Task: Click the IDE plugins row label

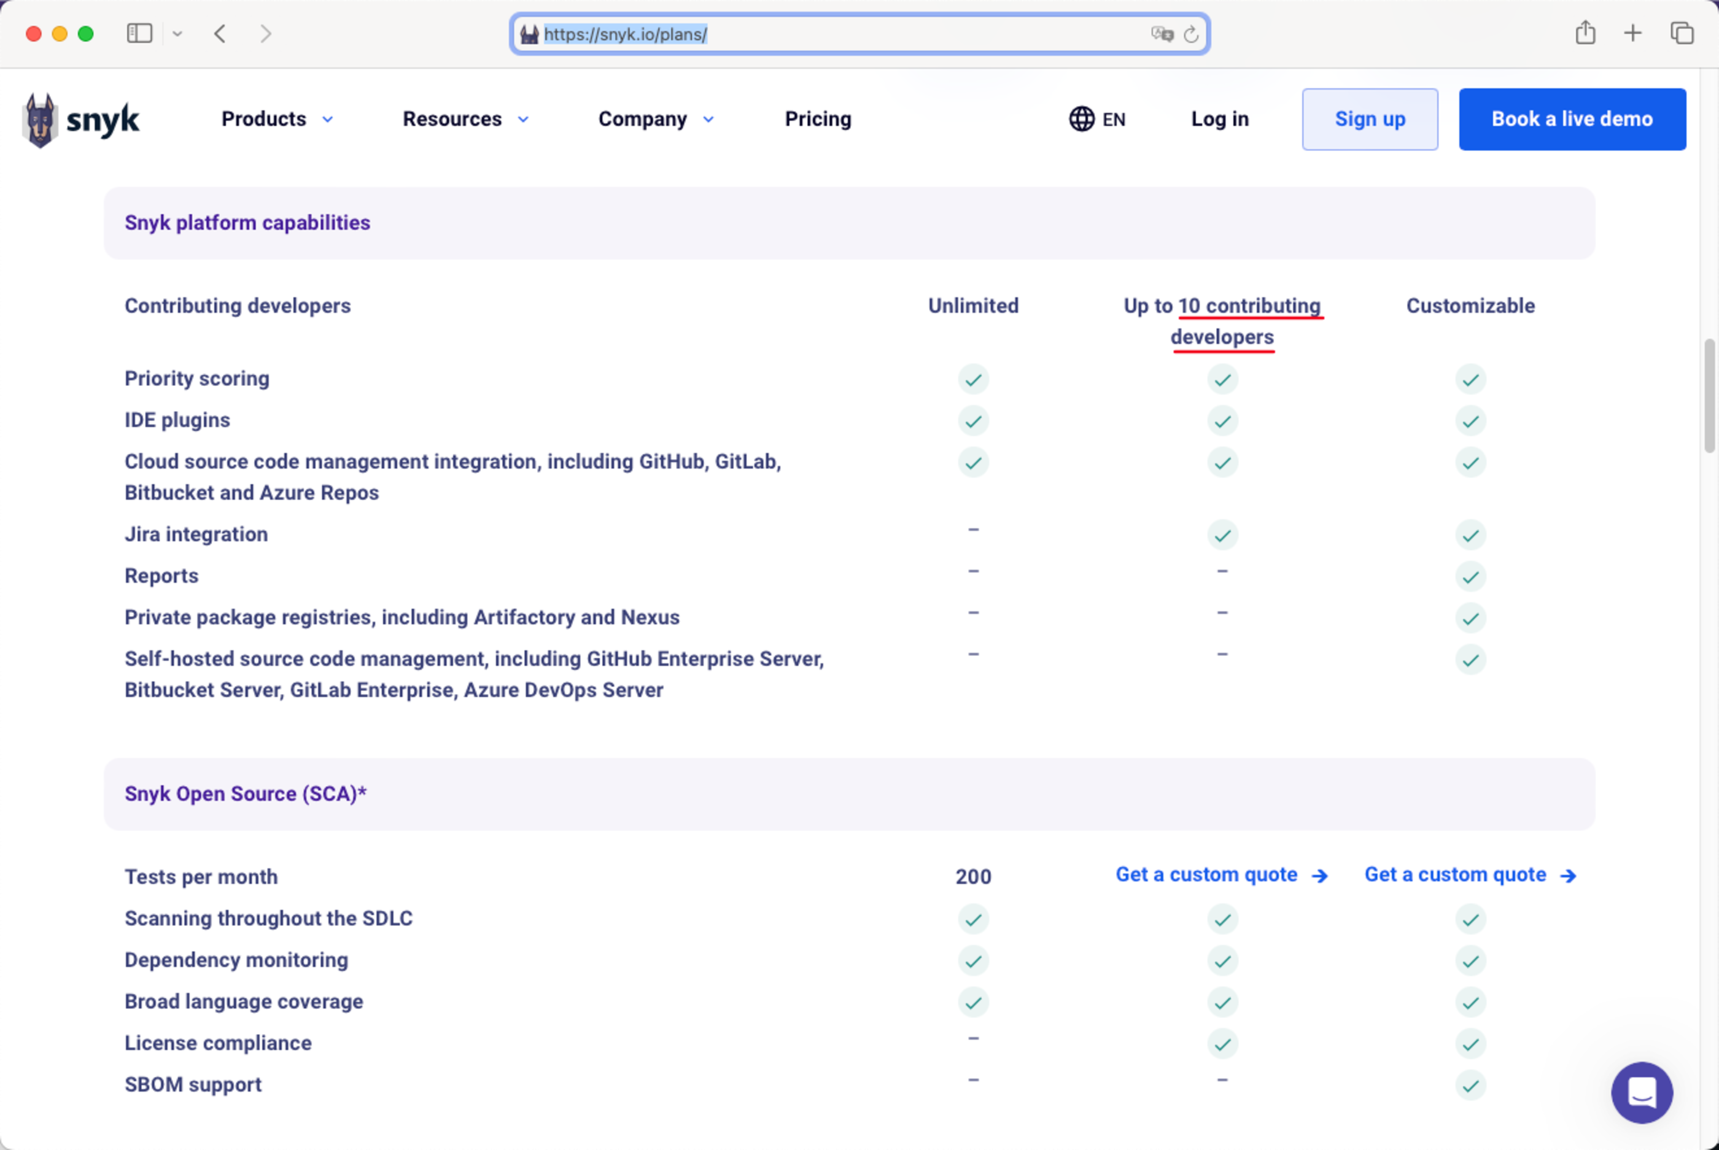Action: (177, 420)
